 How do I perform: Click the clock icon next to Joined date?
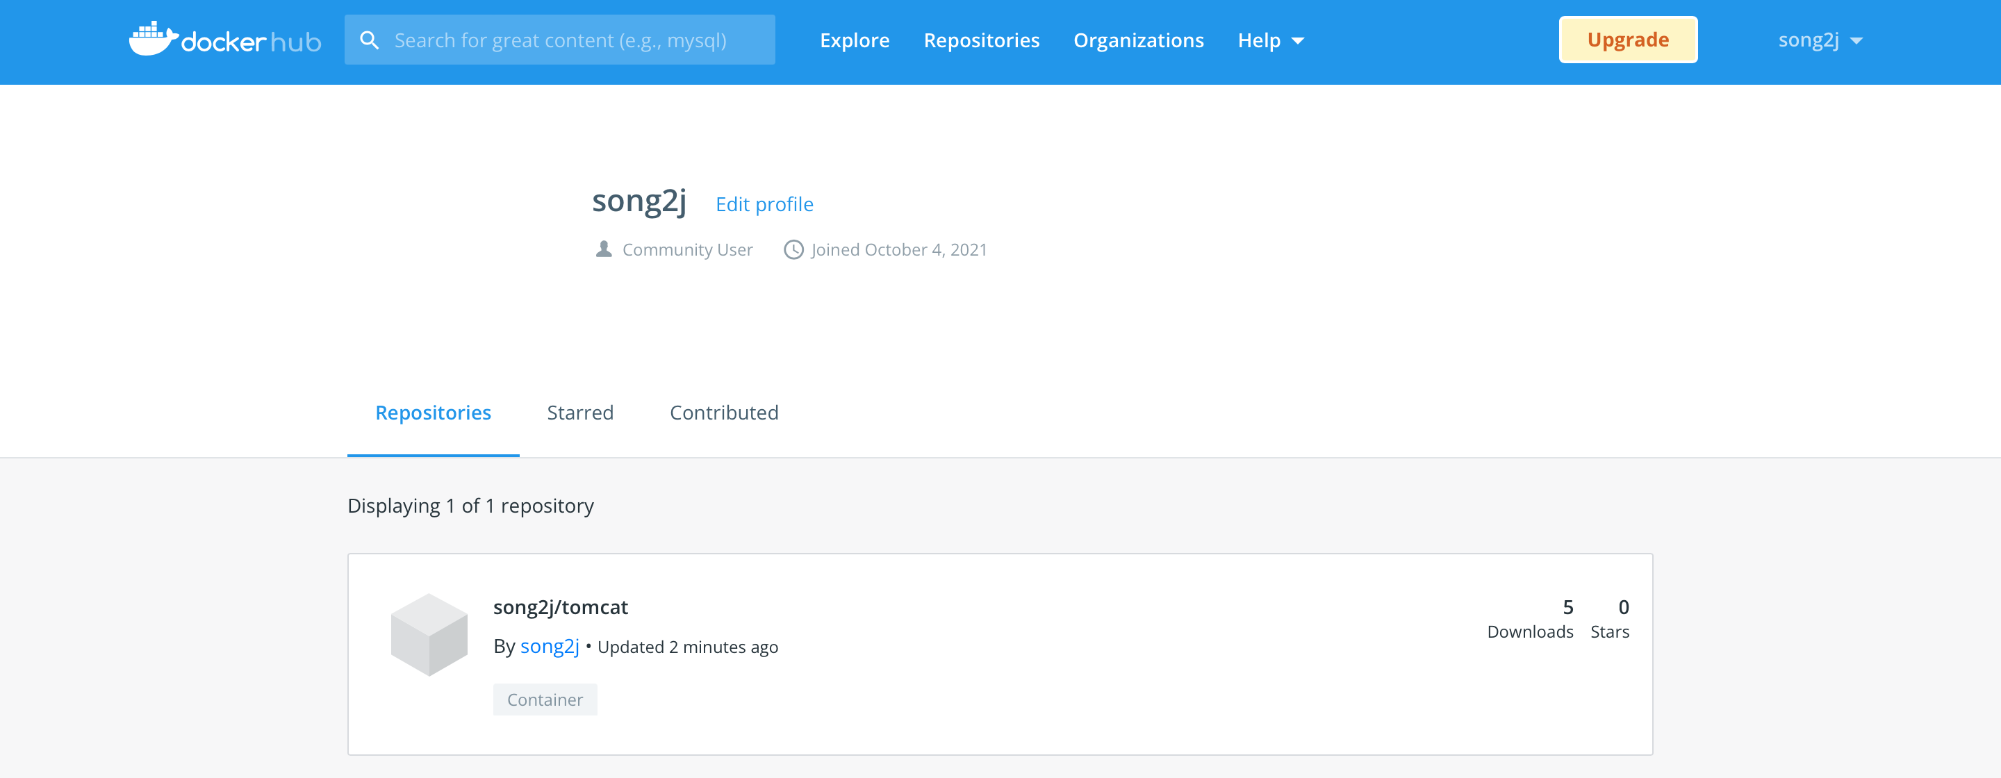(x=793, y=249)
